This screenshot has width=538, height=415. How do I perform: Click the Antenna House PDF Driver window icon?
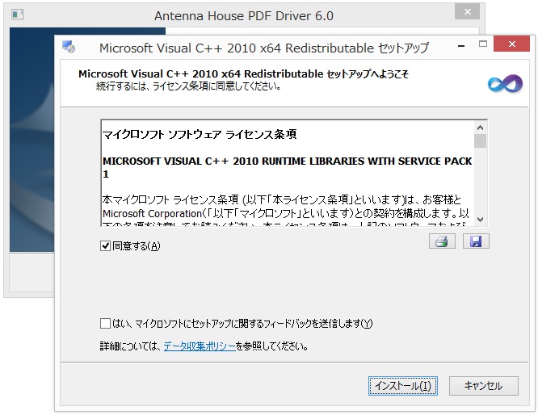pyautogui.click(x=17, y=15)
